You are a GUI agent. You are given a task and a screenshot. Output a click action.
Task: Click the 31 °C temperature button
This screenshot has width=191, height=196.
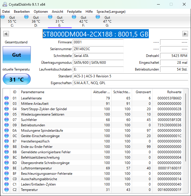pyautogui.click(x=17, y=79)
